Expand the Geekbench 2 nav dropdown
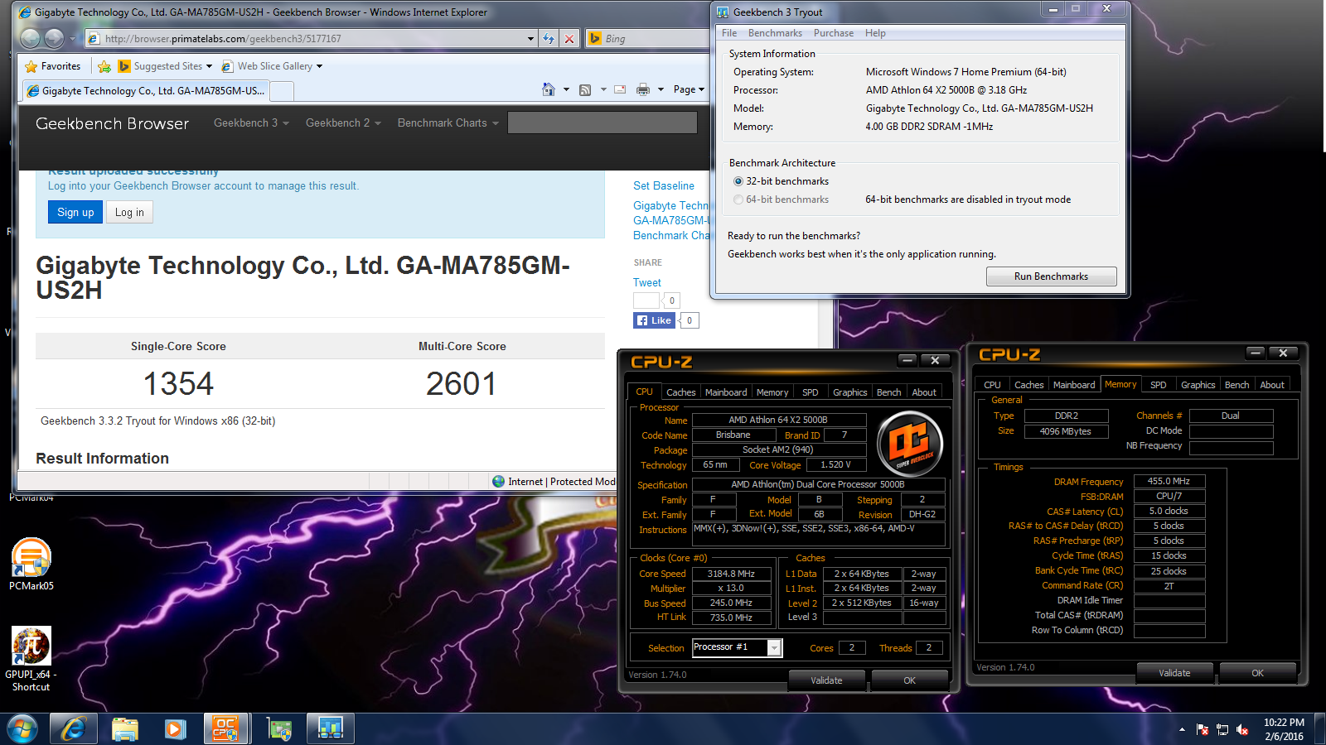The height and width of the screenshot is (745, 1326). (x=343, y=123)
